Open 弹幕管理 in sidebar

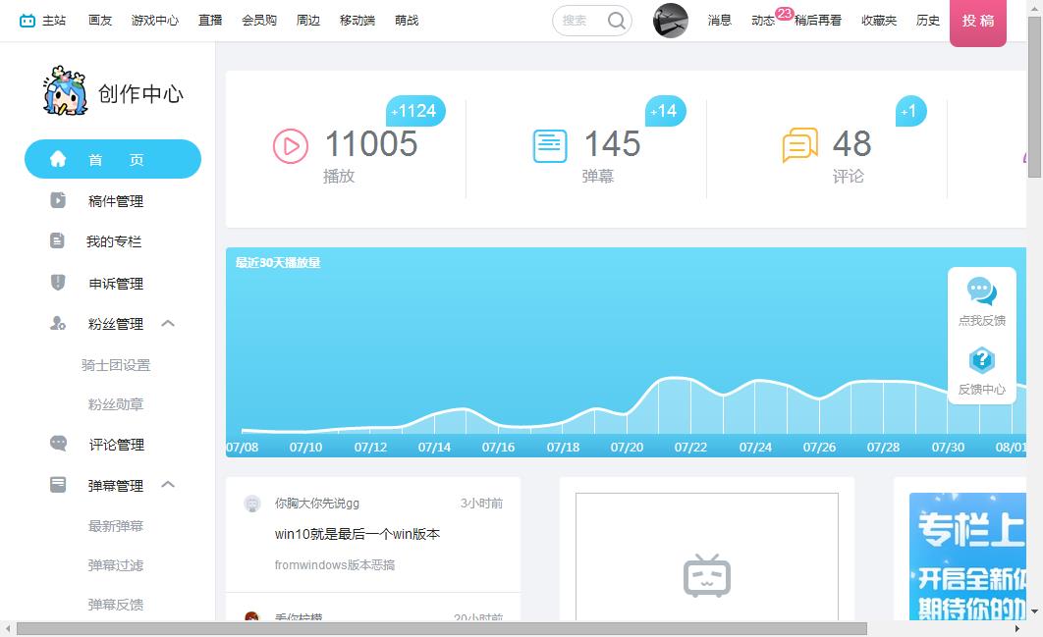(116, 486)
